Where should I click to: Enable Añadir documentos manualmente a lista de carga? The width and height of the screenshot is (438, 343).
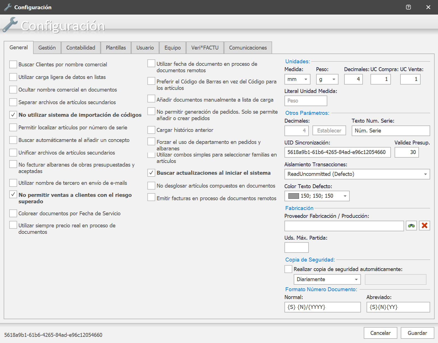(x=151, y=99)
